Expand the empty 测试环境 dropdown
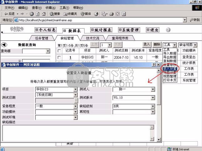Viewport: 202px width, 151px height. point(75,117)
